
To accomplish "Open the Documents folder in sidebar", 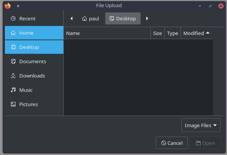I will [x=34, y=61].
